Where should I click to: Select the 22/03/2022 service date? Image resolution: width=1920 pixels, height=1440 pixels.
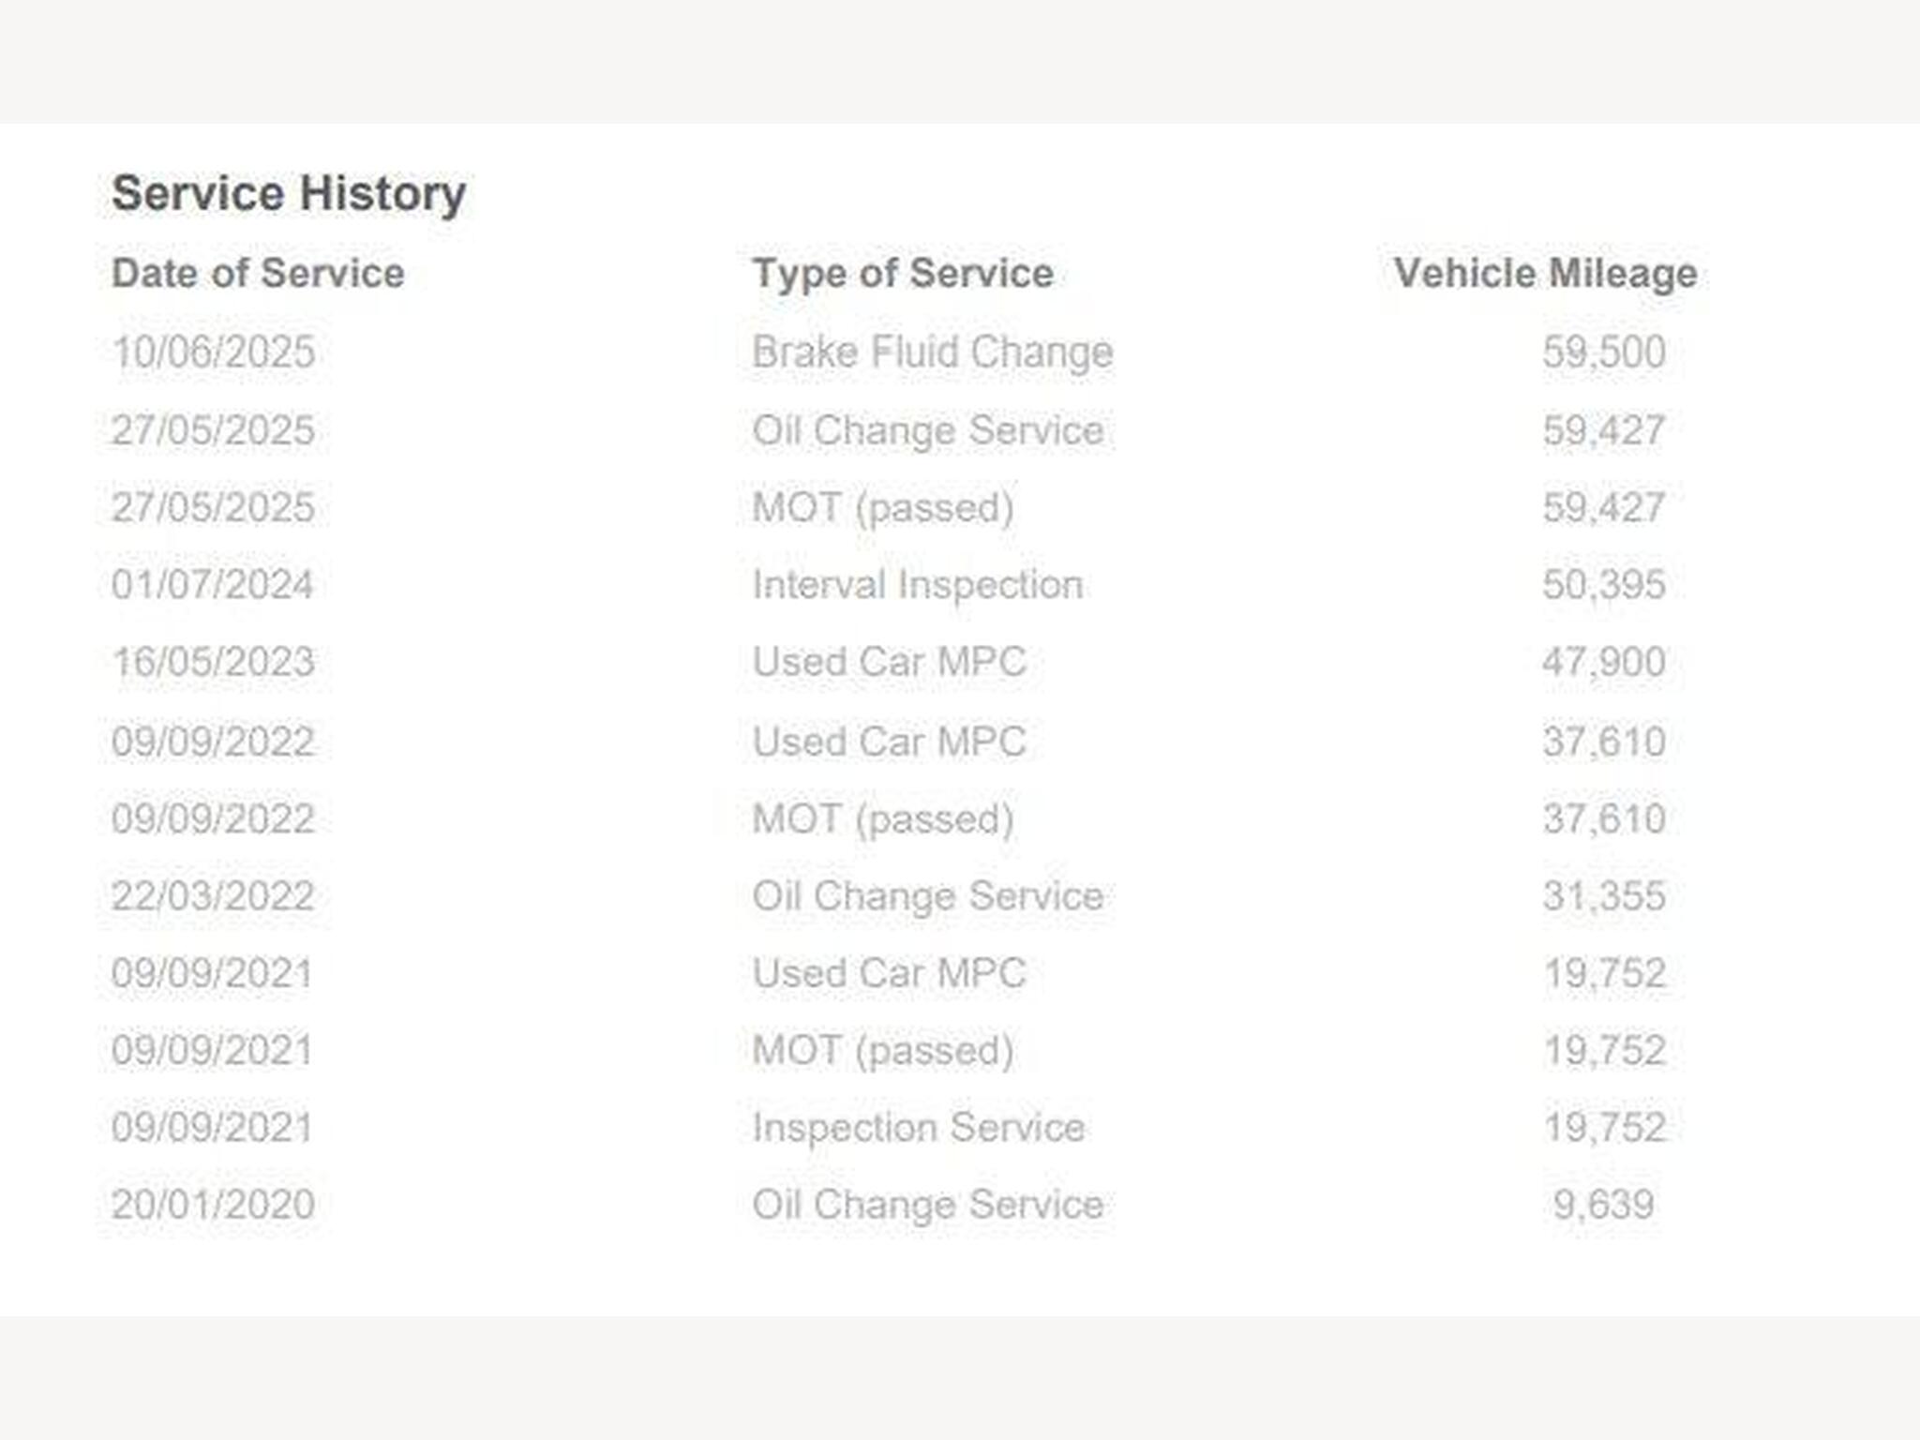pos(213,896)
